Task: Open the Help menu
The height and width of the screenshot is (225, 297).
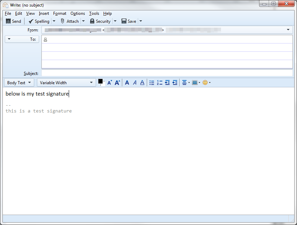Action: pyautogui.click(x=107, y=13)
